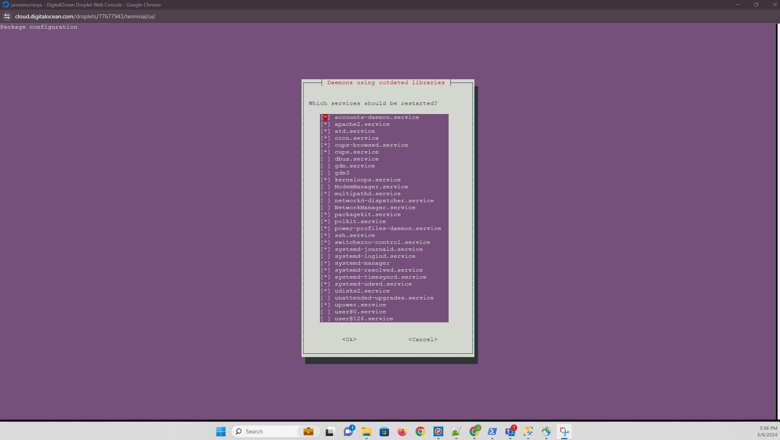Toggle accounts-daemon.service checkbox
Viewport: 780px width, 440px height.
pos(325,117)
